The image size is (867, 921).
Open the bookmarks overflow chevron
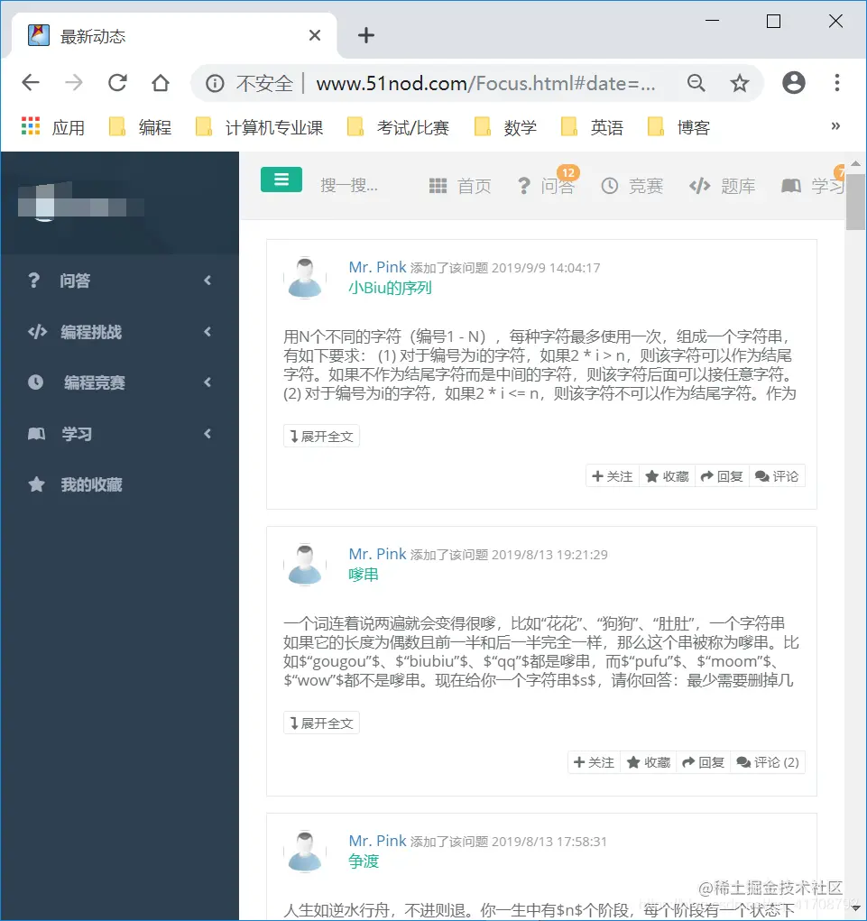coord(835,126)
